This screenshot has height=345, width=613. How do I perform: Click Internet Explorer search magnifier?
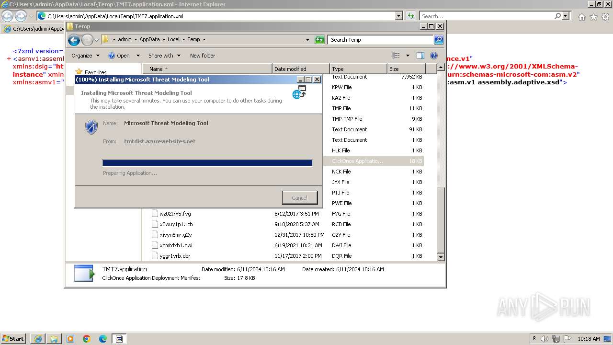click(x=557, y=16)
